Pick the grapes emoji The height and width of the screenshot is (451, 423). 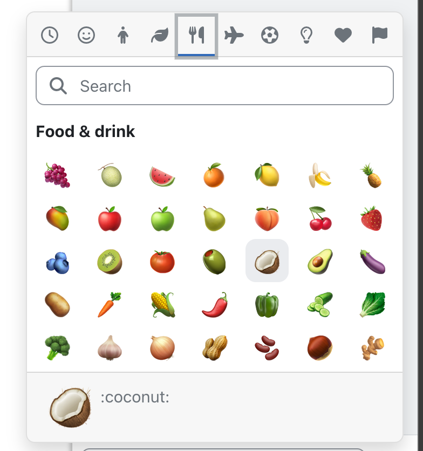click(x=57, y=175)
